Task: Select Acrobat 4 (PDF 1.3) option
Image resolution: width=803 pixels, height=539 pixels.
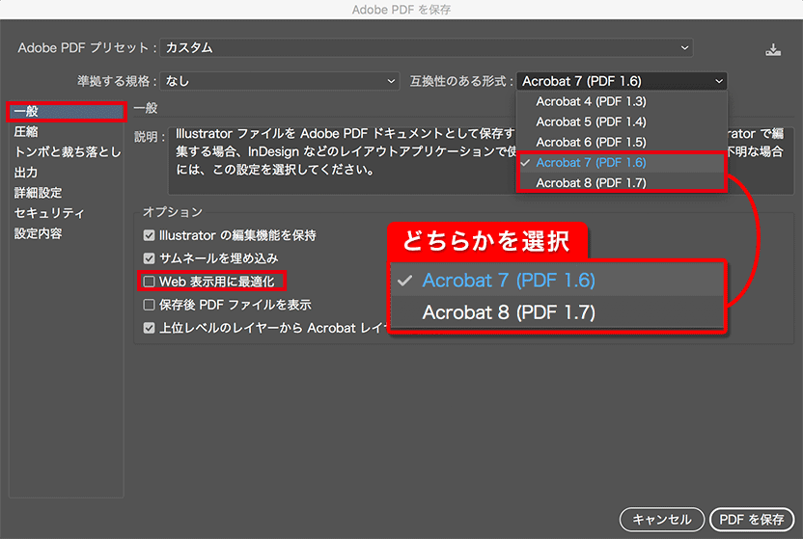Action: click(591, 101)
